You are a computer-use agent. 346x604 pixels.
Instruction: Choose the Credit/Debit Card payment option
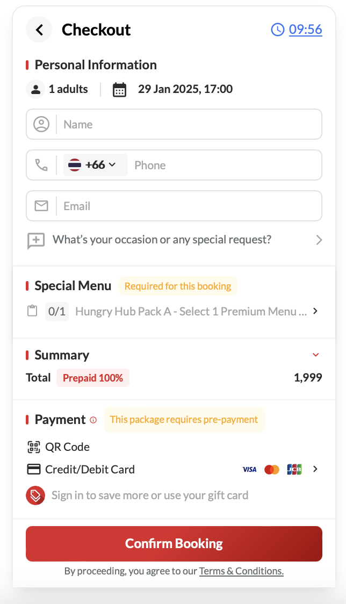tap(90, 469)
